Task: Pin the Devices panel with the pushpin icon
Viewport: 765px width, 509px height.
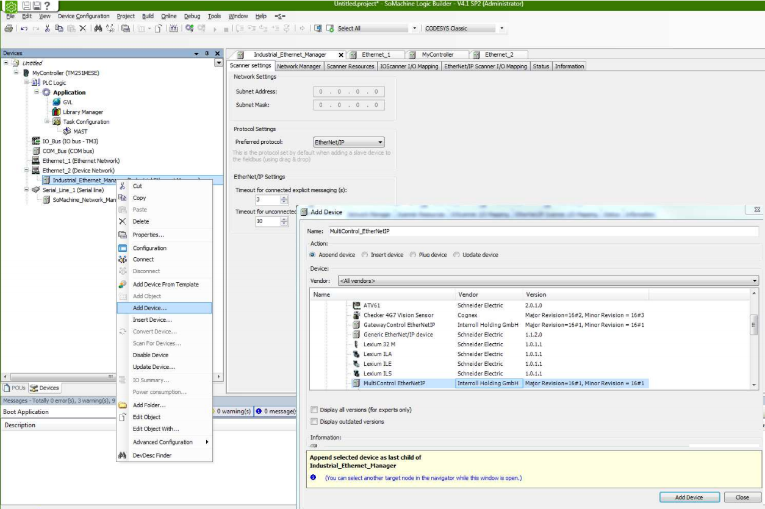Action: point(207,54)
